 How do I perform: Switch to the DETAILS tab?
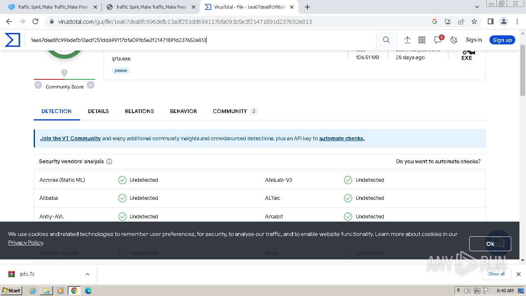coord(98,111)
